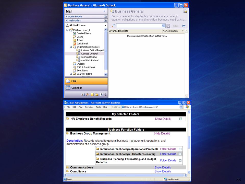The height and width of the screenshot is (184, 245).
Task: Expand the Favorite Folders section
Action: pyautogui.click(x=105, y=17)
